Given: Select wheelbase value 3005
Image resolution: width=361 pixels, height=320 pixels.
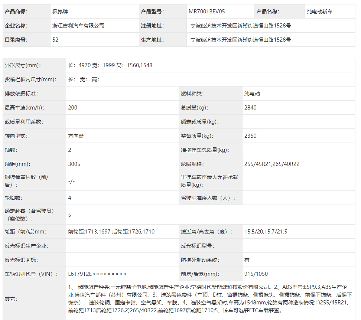Looking at the screenshot, I should [x=74, y=164].
